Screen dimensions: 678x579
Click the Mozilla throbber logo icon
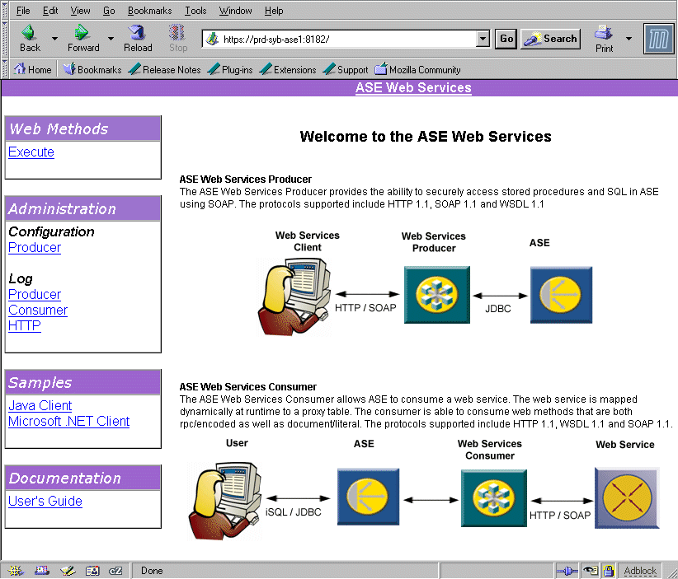point(658,39)
